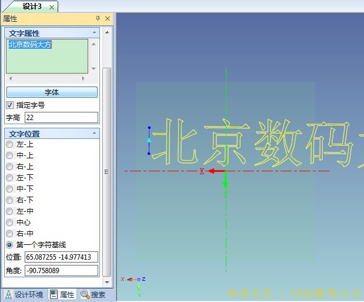Collapse the 文字位置 section

(x=93, y=134)
